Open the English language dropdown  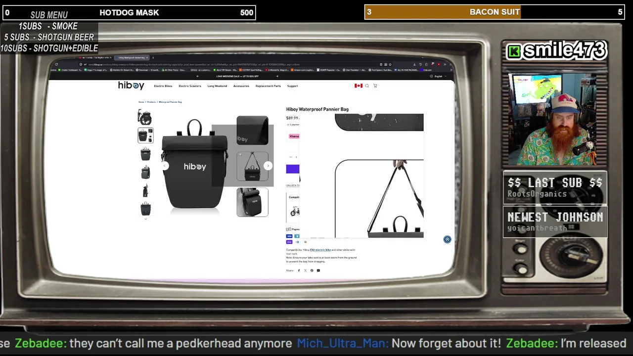click(438, 76)
